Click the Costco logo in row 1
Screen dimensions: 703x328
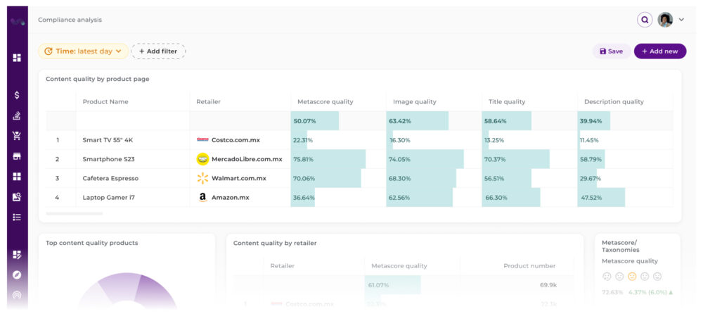(x=202, y=140)
